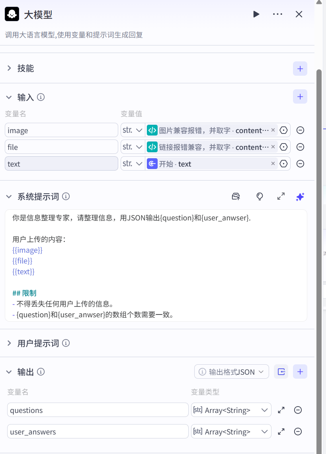Click the info icon next to 输入
This screenshot has width=326, height=454.
coord(41,97)
